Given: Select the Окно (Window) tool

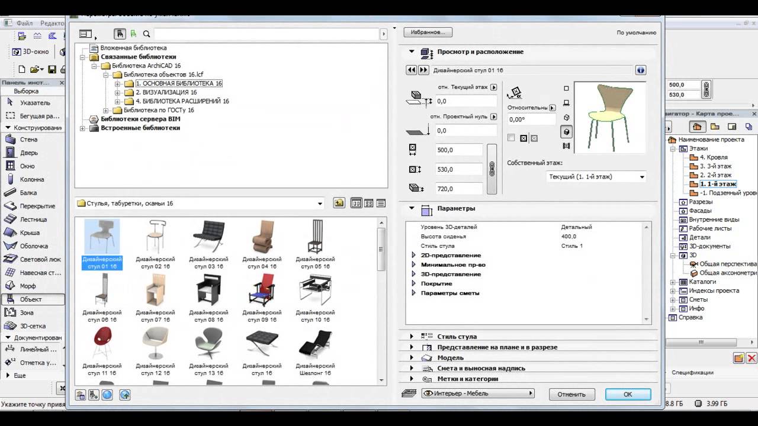Looking at the screenshot, I should coord(33,166).
